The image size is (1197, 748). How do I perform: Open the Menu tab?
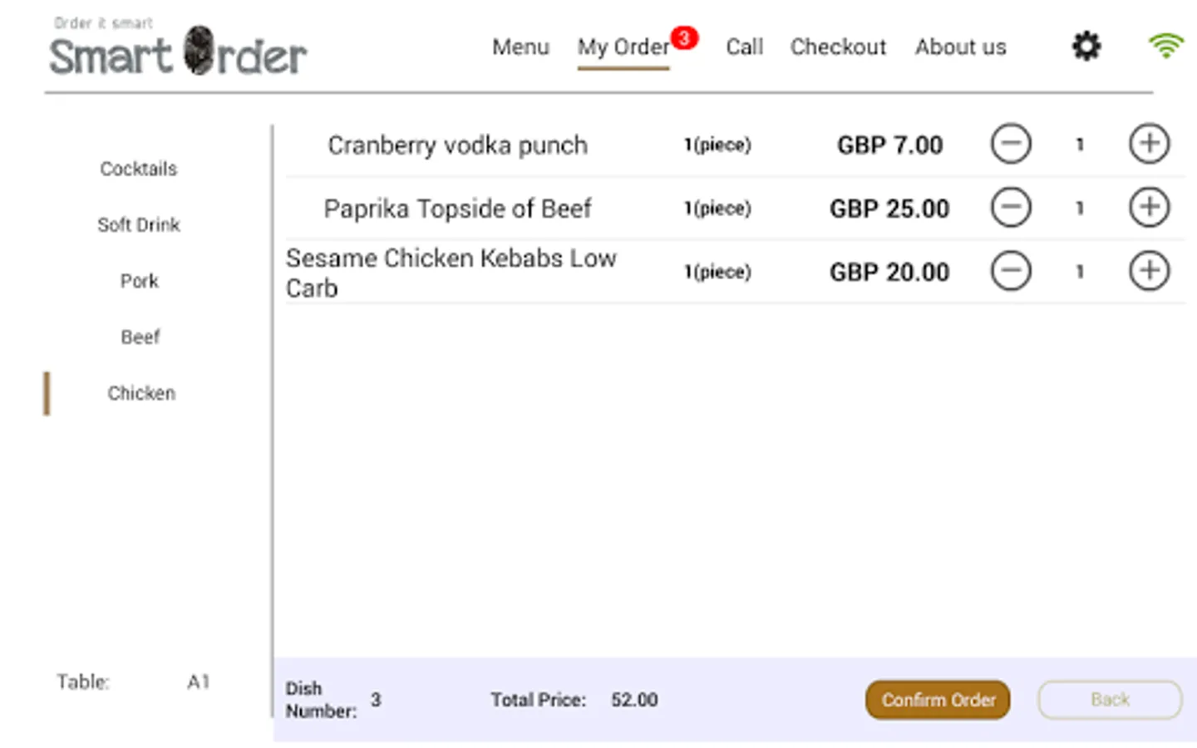[520, 47]
